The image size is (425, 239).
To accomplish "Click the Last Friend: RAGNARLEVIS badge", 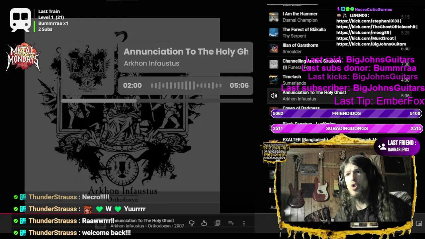I will point(397,146).
